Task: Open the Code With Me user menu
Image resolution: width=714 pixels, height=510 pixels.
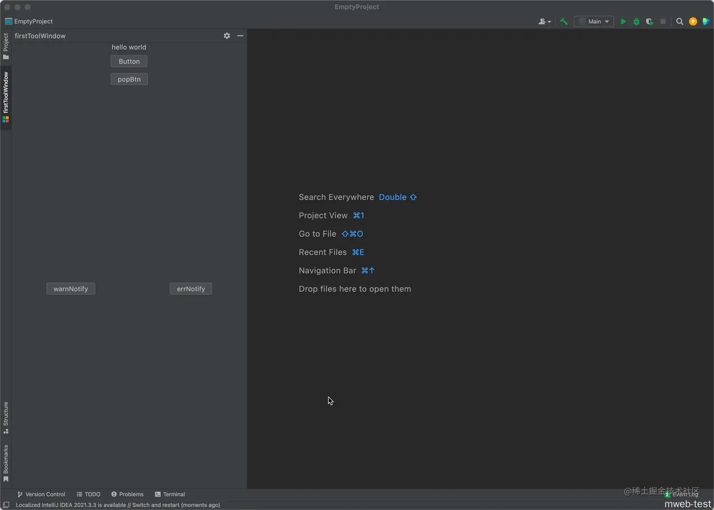Action: coord(544,21)
